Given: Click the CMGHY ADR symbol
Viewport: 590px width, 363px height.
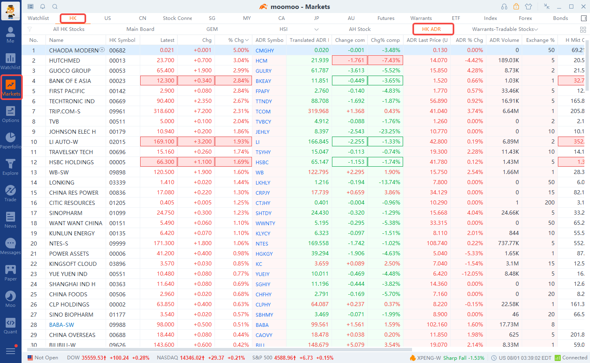Looking at the screenshot, I should click(x=265, y=50).
